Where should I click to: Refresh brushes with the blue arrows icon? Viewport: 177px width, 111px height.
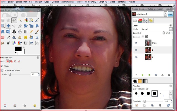point(168,105)
